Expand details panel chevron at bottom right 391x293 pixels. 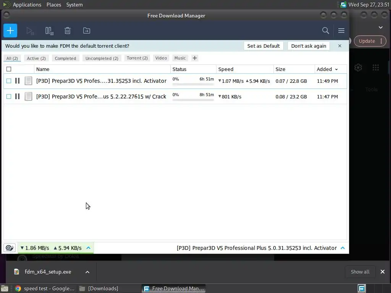pyautogui.click(x=343, y=248)
